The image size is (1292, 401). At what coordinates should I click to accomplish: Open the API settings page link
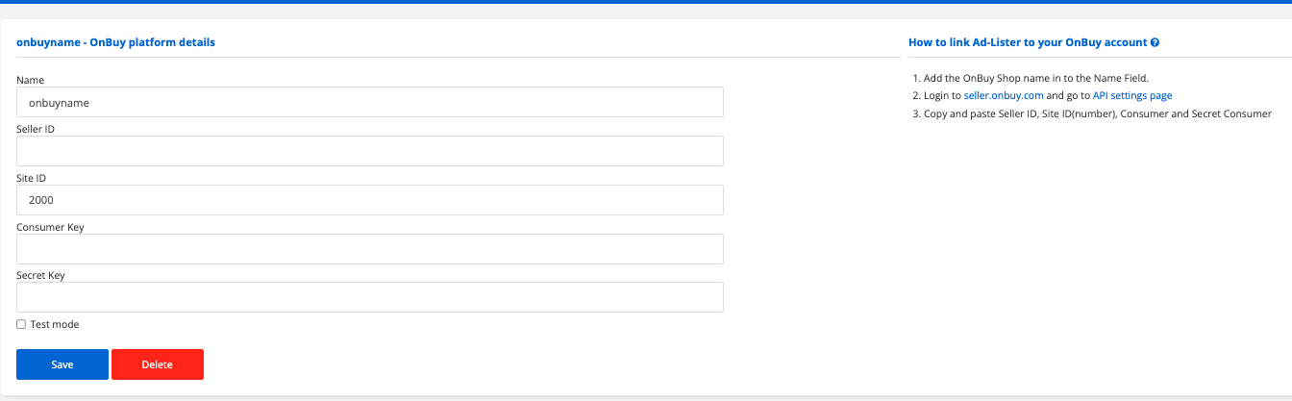click(1132, 96)
